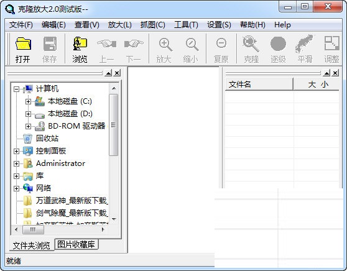This screenshot has height=271, width=347.
Task: Select the 计算机 computer icon in tree
Action: pos(28,89)
